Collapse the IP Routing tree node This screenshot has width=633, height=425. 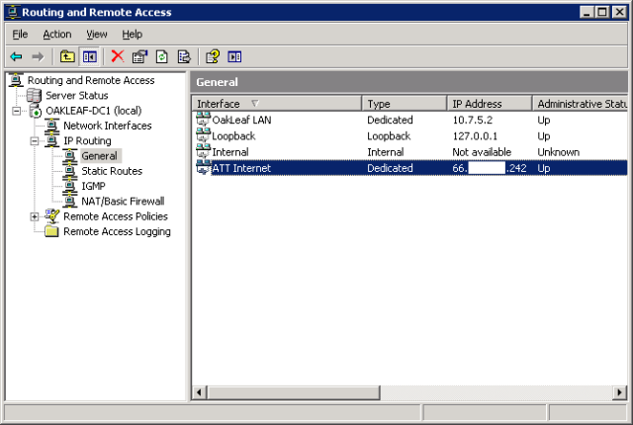tap(35, 141)
